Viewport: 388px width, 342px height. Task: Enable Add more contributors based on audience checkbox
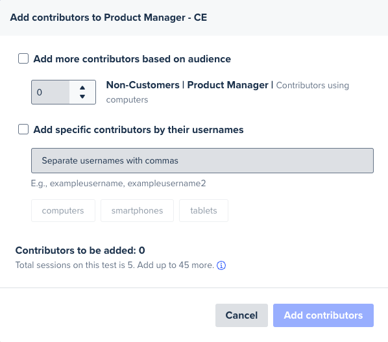pos(23,58)
